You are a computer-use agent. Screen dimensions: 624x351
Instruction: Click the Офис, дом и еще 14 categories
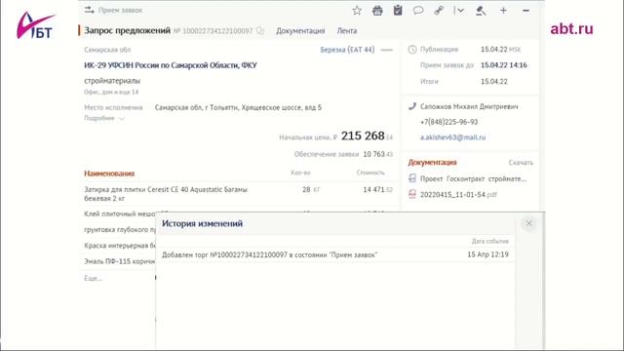tap(111, 92)
